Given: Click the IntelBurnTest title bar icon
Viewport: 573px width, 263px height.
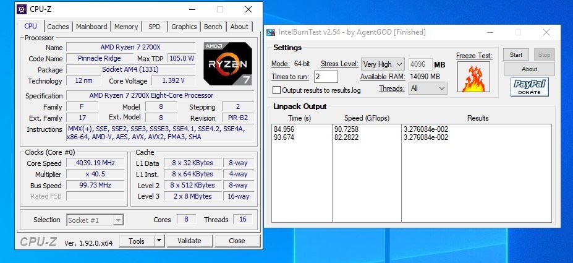Looking at the screenshot, I should pyautogui.click(x=270, y=32).
